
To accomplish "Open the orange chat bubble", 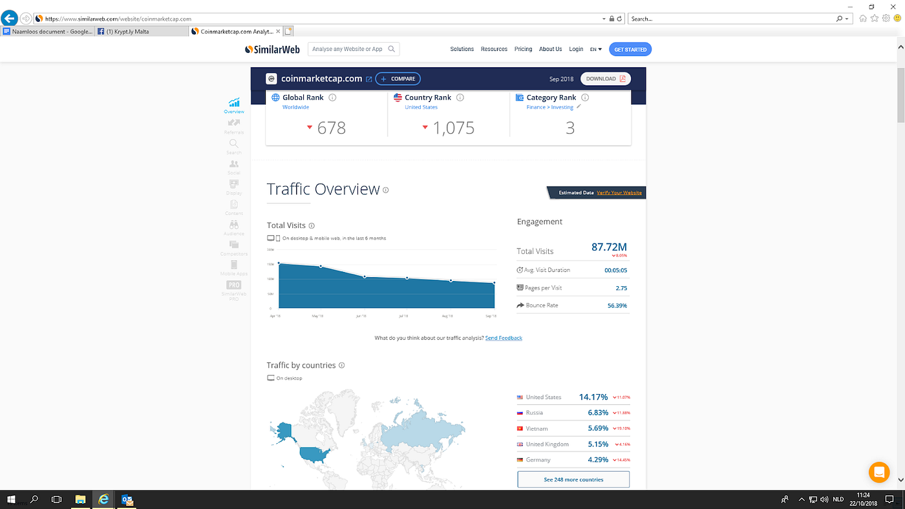I will [x=879, y=472].
